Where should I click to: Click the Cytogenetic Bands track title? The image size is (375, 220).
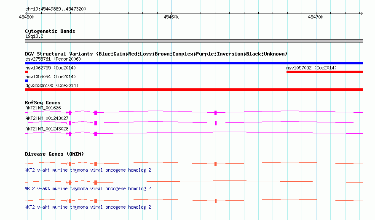(50, 31)
